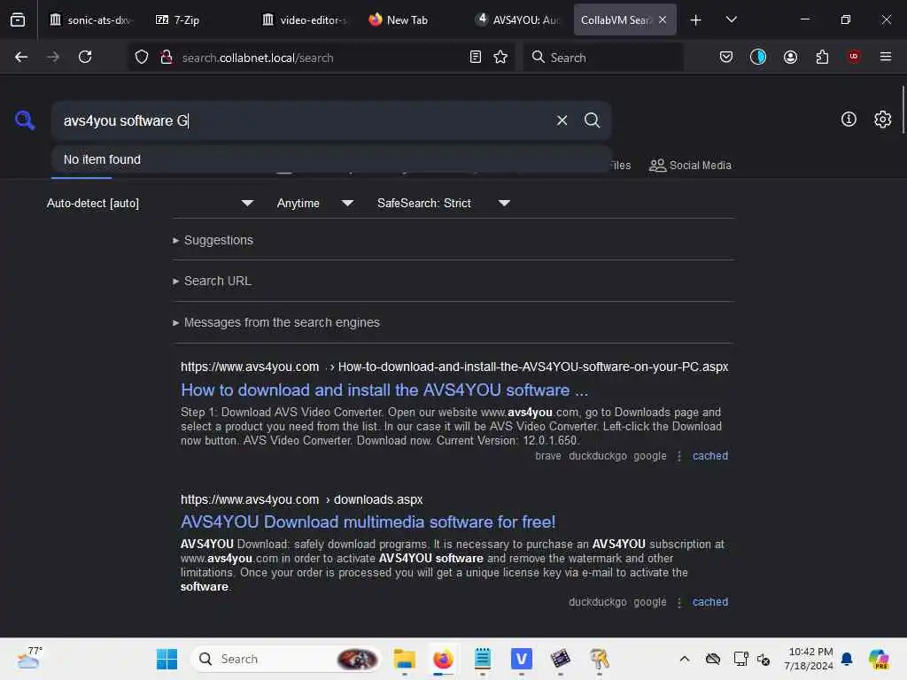Image resolution: width=907 pixels, height=680 pixels.
Task: Open 'How to download and install' result
Action: (384, 390)
